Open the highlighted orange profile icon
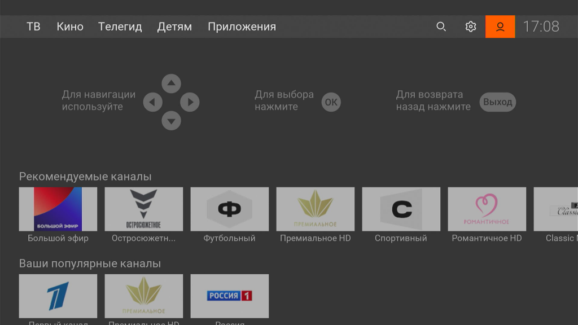 coord(500,27)
